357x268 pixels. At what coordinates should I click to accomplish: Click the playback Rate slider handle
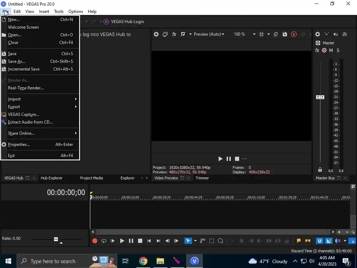point(56,239)
